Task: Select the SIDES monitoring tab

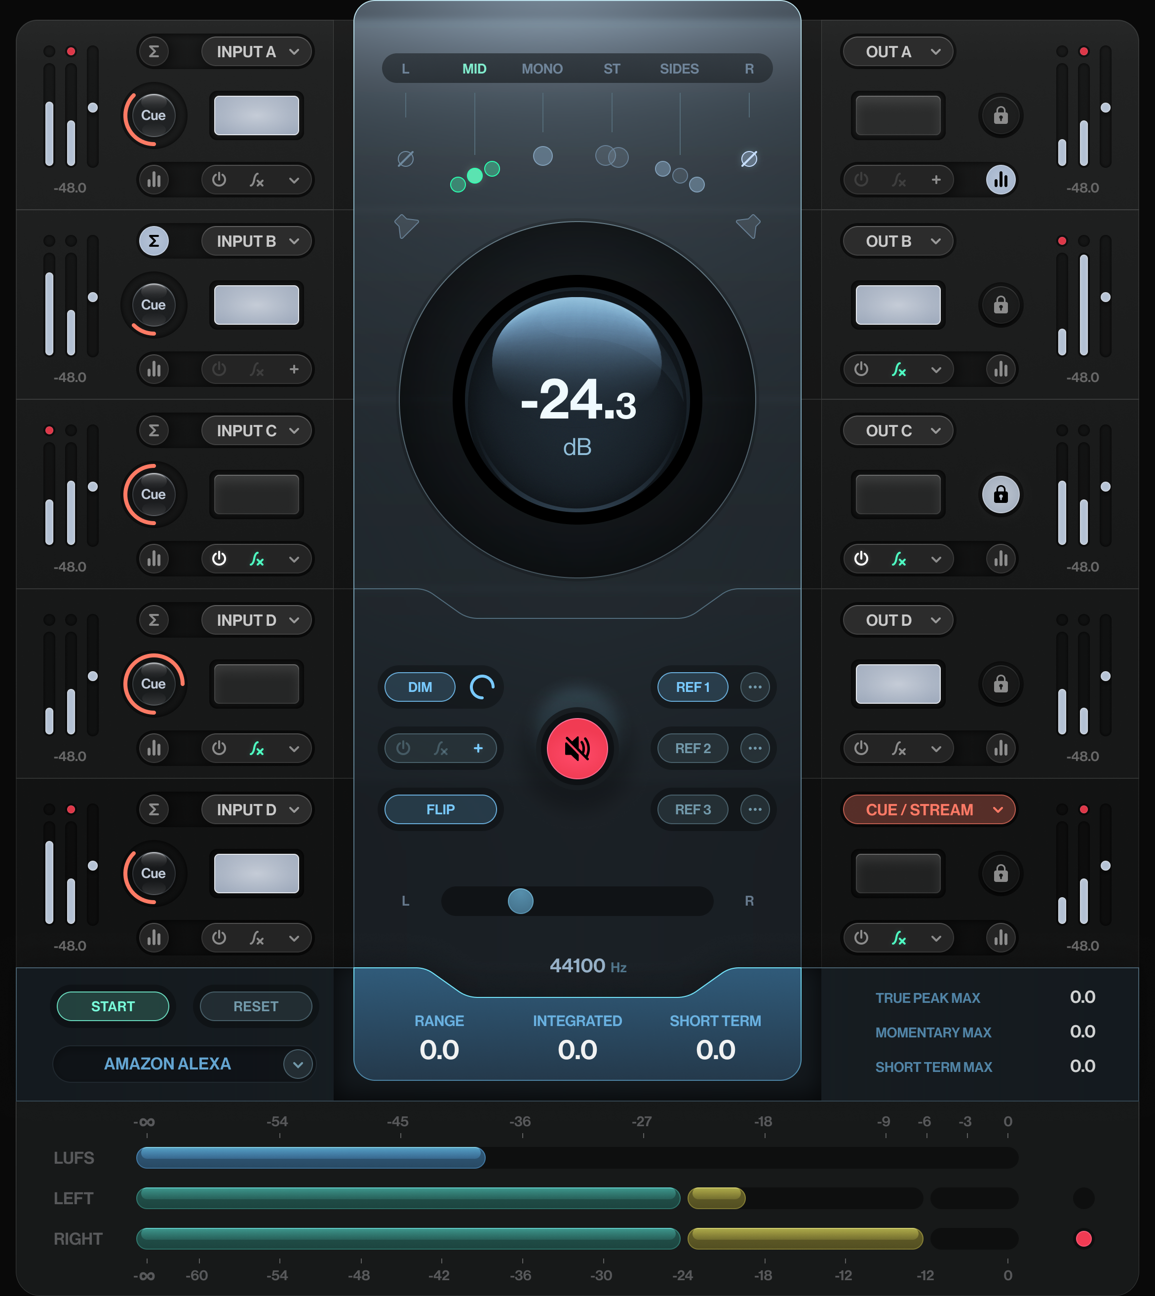Action: (678, 69)
